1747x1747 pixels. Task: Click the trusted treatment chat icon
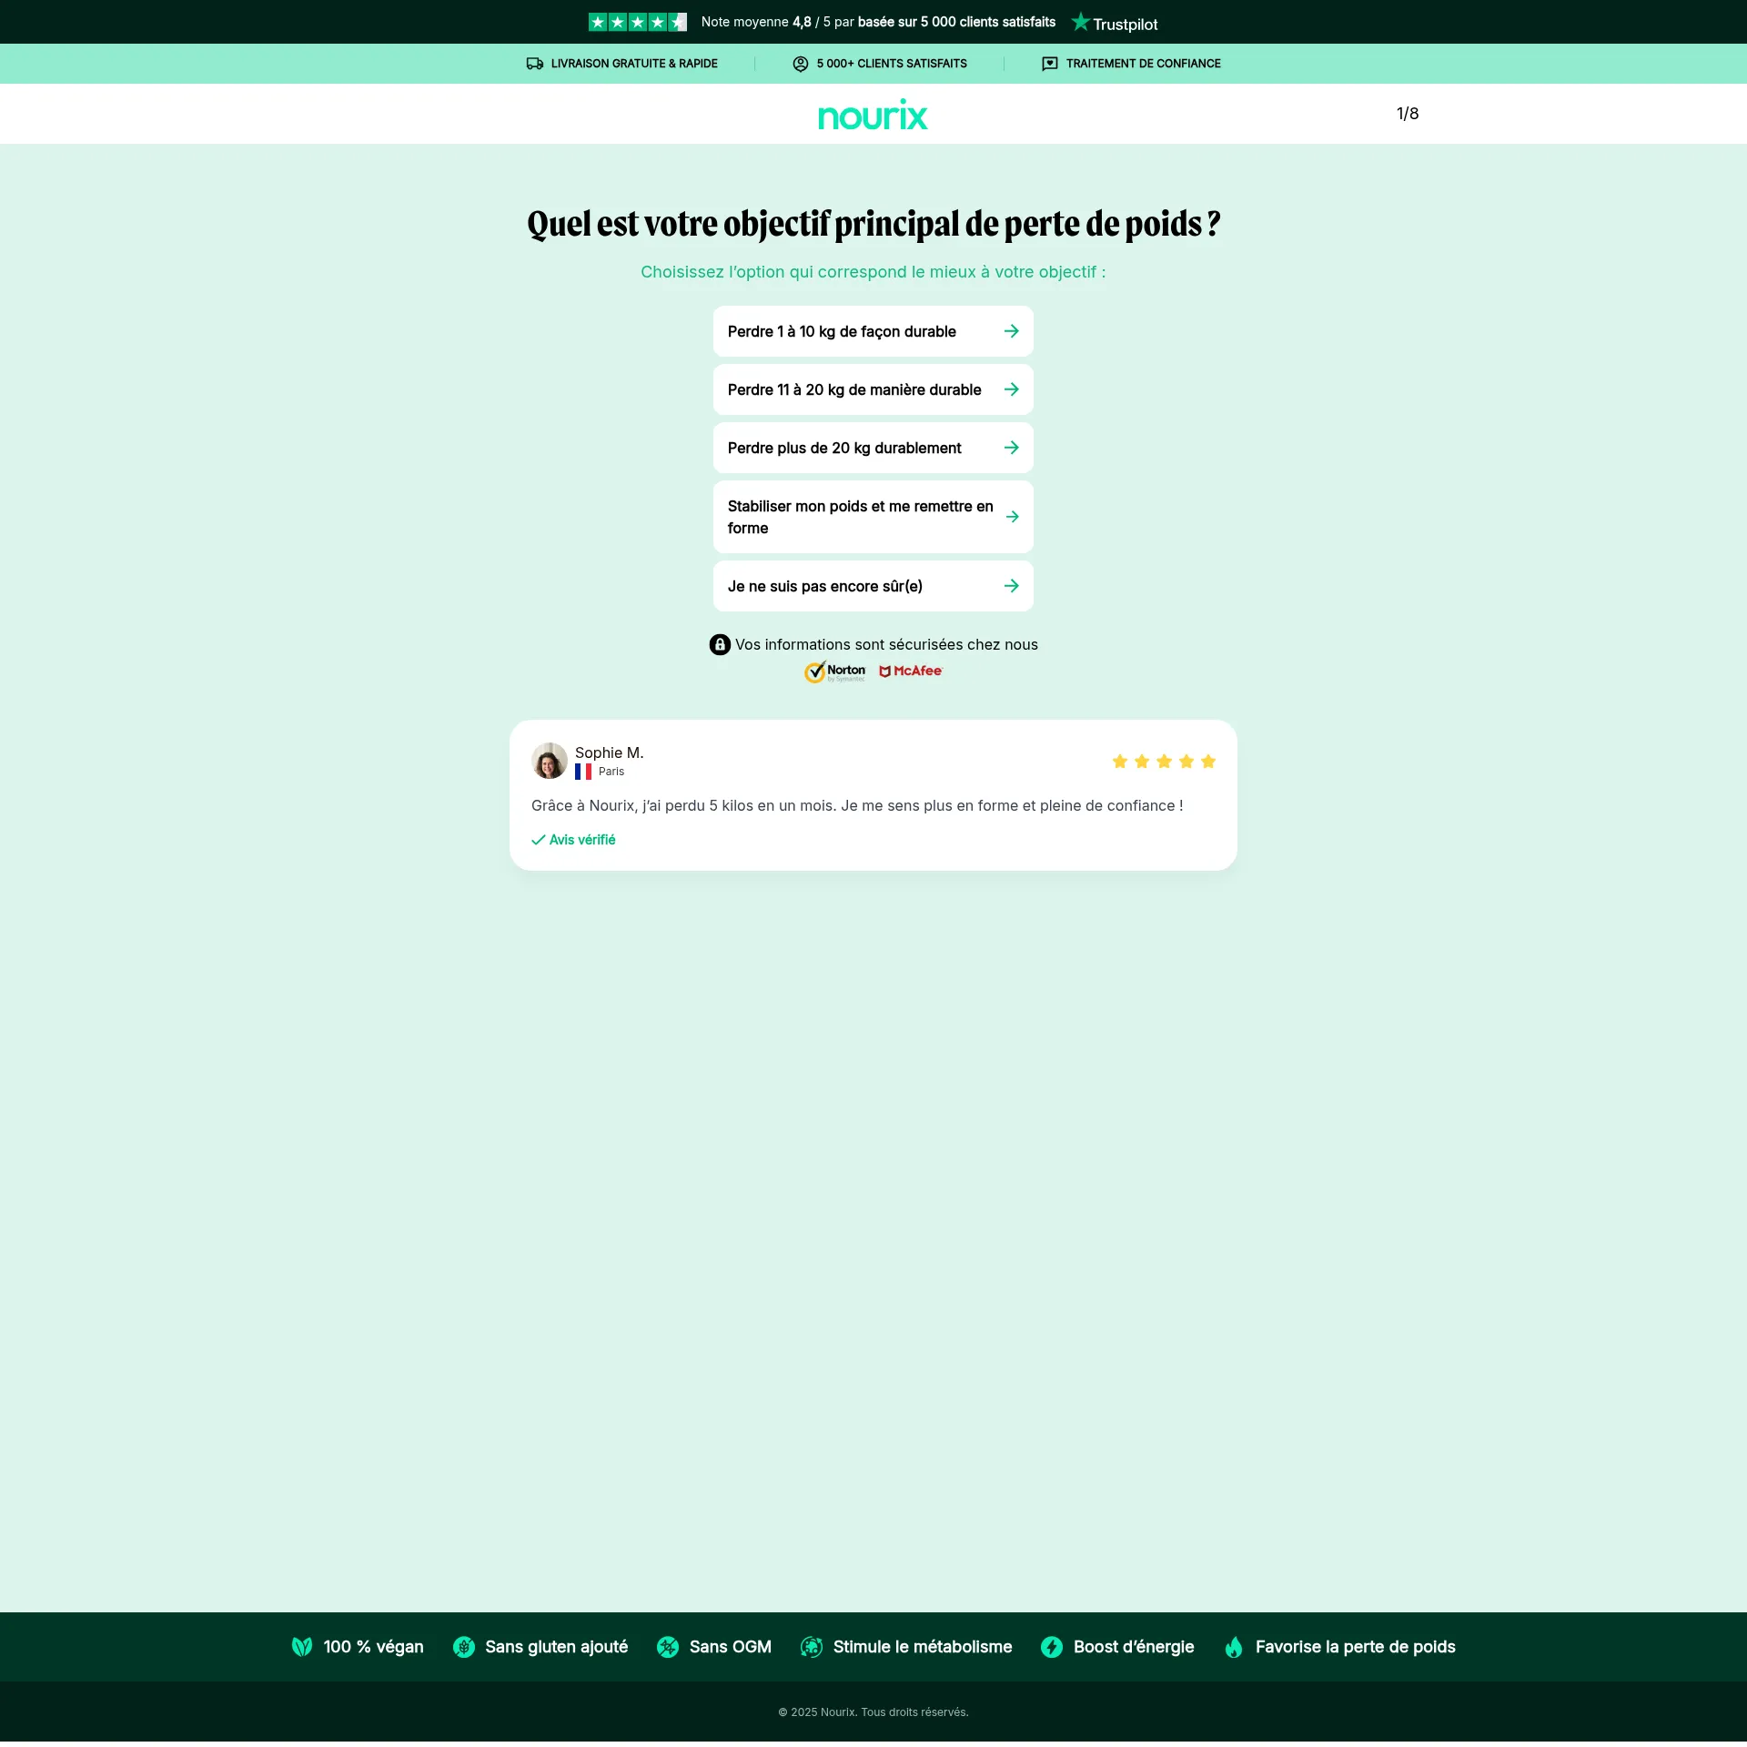(1050, 64)
